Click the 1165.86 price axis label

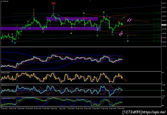164,33
